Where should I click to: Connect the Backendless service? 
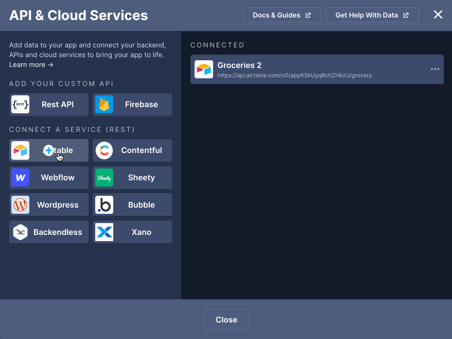pyautogui.click(x=49, y=232)
